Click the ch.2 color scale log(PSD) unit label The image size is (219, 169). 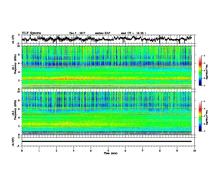tap(207, 118)
